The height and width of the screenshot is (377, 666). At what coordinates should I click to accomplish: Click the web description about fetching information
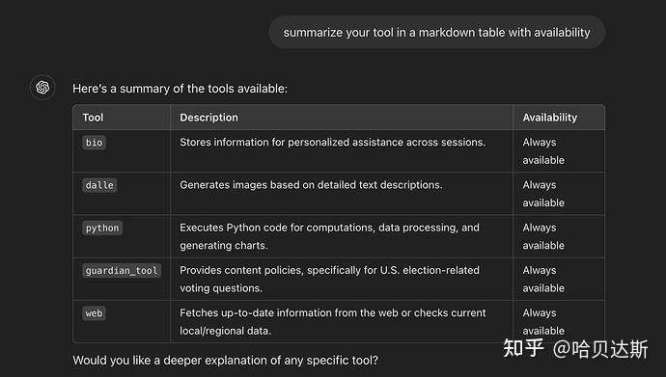coord(333,321)
